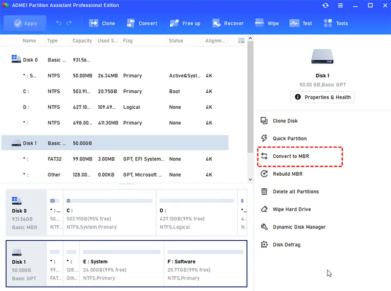Viewport: 391px width, 291px height.
Task: Select the C: partition row
Action: (x=115, y=91)
